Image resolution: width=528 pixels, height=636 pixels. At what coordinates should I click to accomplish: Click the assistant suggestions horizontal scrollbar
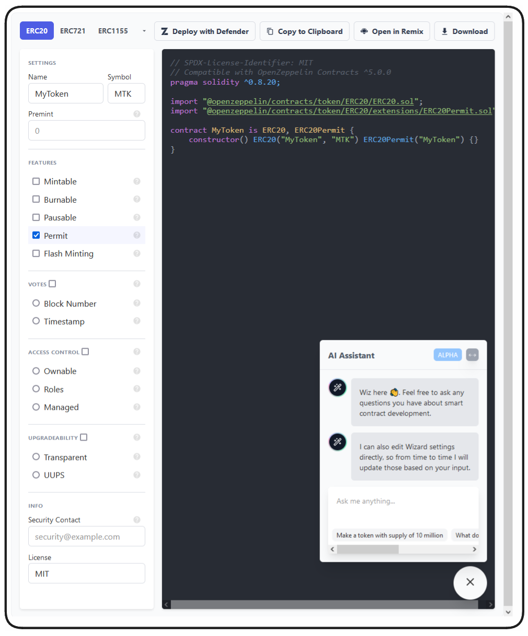tap(368, 549)
